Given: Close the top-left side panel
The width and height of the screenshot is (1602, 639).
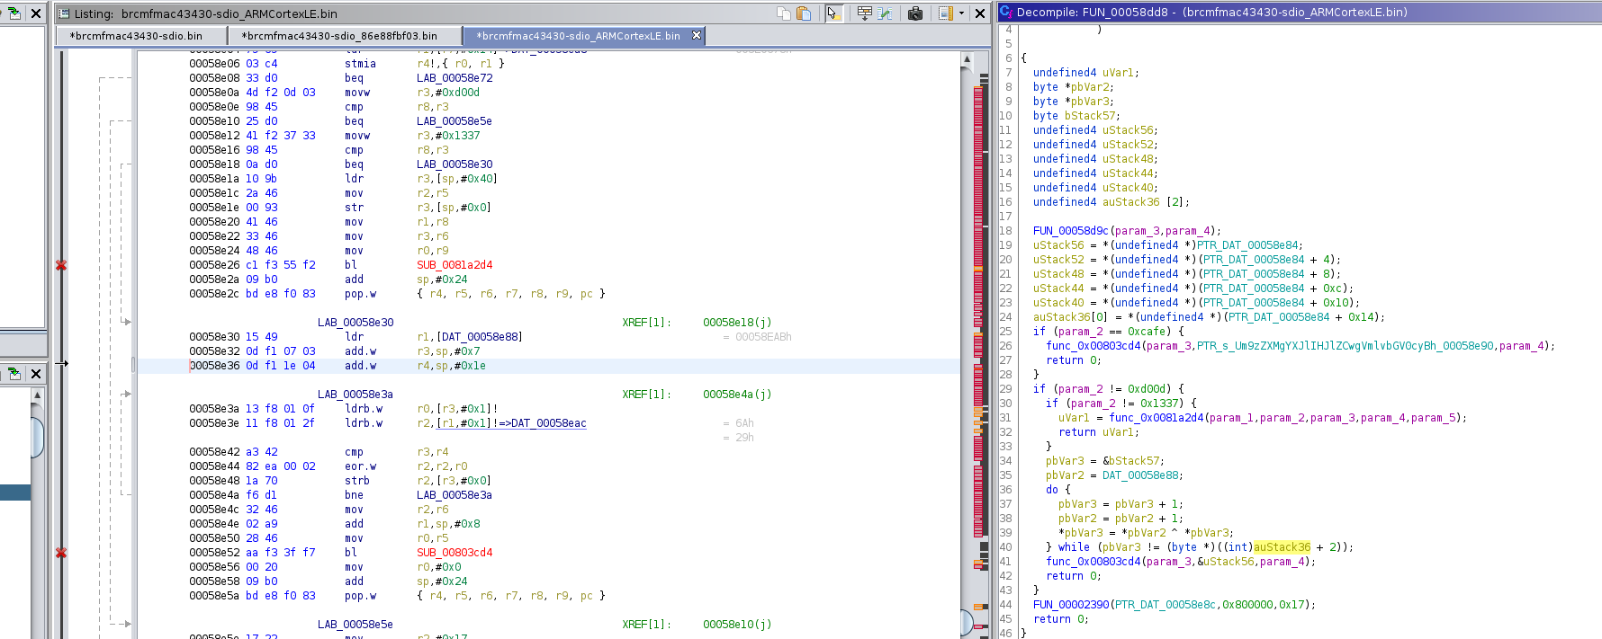Looking at the screenshot, I should (36, 13).
